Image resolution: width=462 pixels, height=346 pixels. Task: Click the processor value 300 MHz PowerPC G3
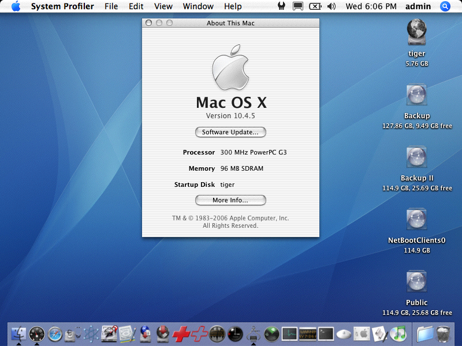click(254, 152)
